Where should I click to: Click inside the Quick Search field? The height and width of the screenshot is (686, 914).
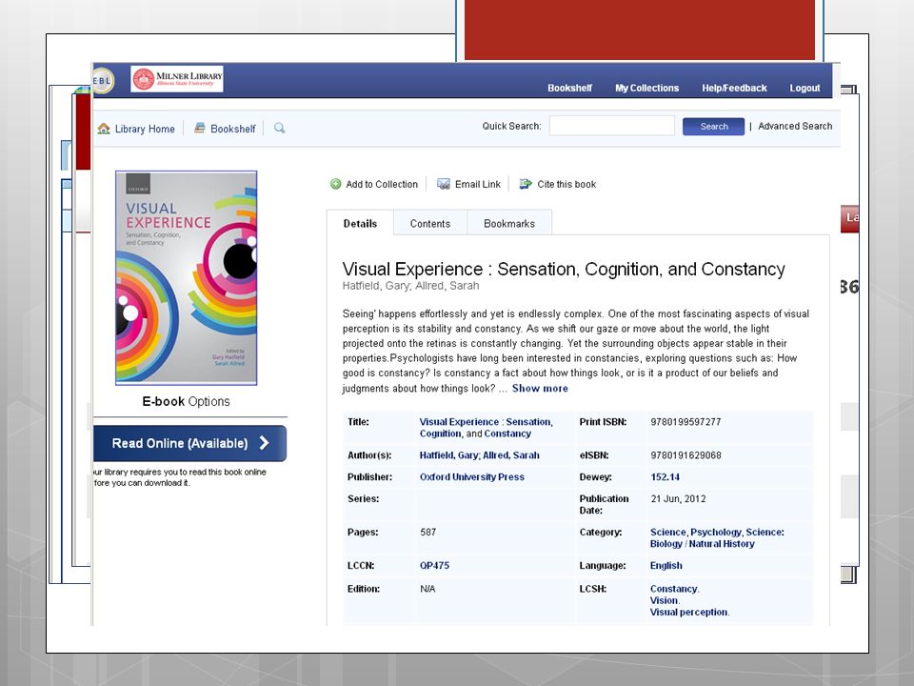point(612,126)
